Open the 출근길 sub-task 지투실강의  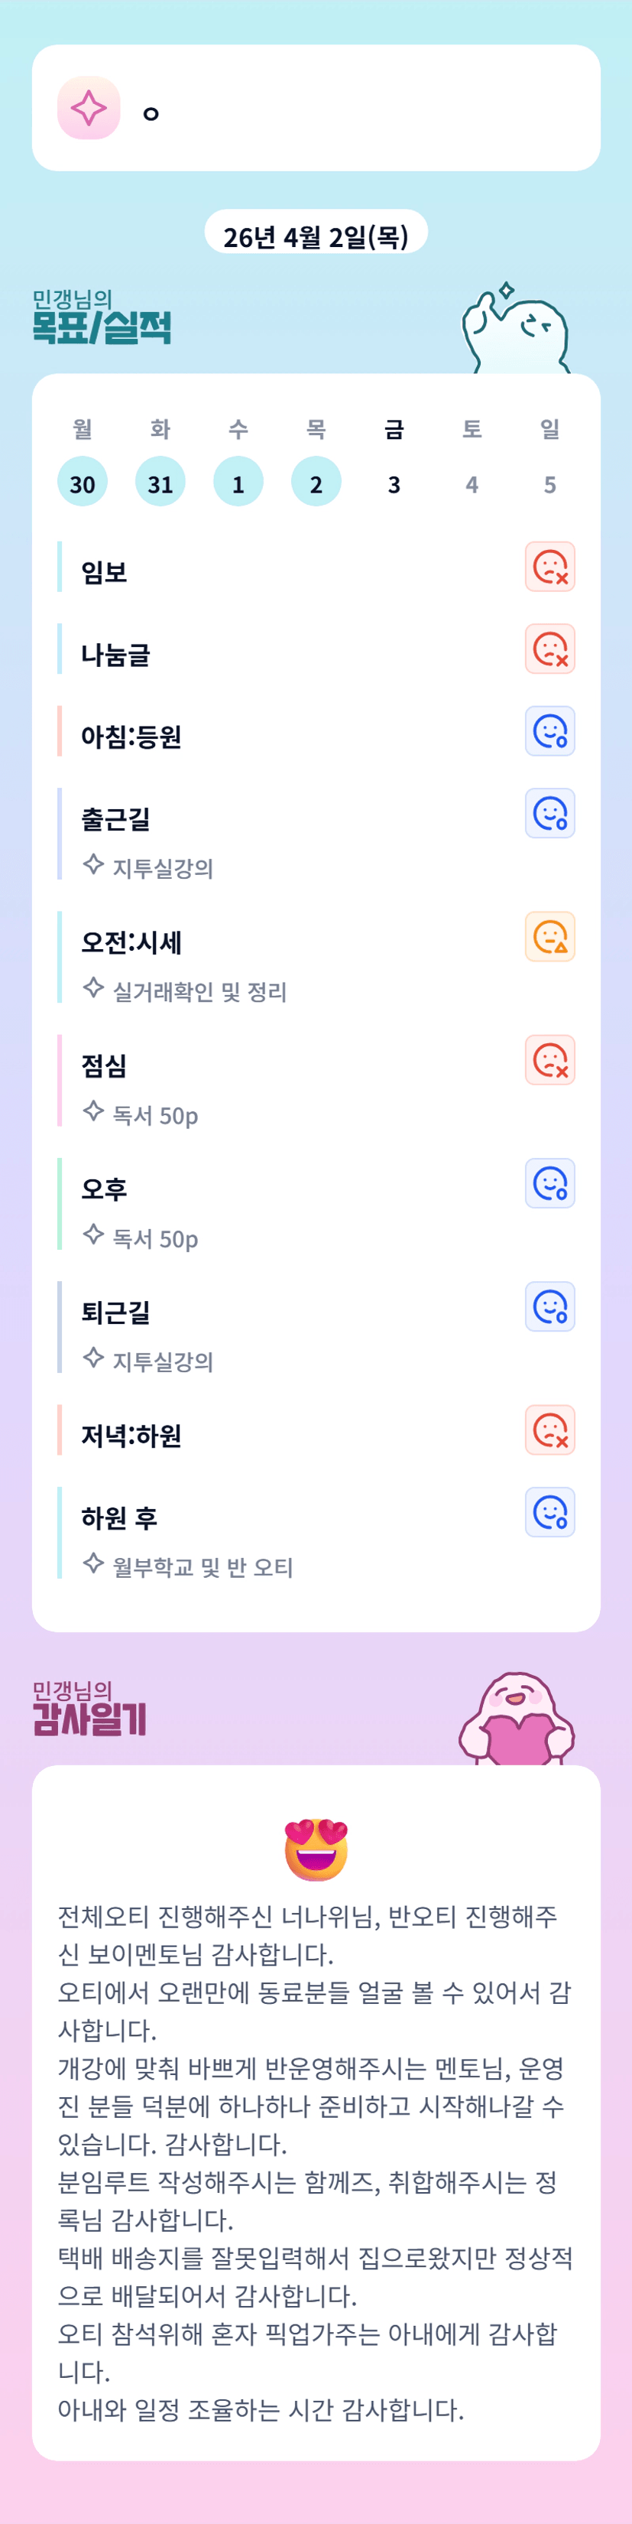[163, 868]
